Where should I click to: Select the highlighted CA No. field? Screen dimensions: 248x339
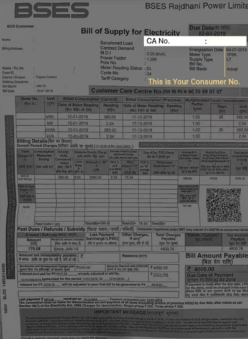pyautogui.click(x=195, y=41)
